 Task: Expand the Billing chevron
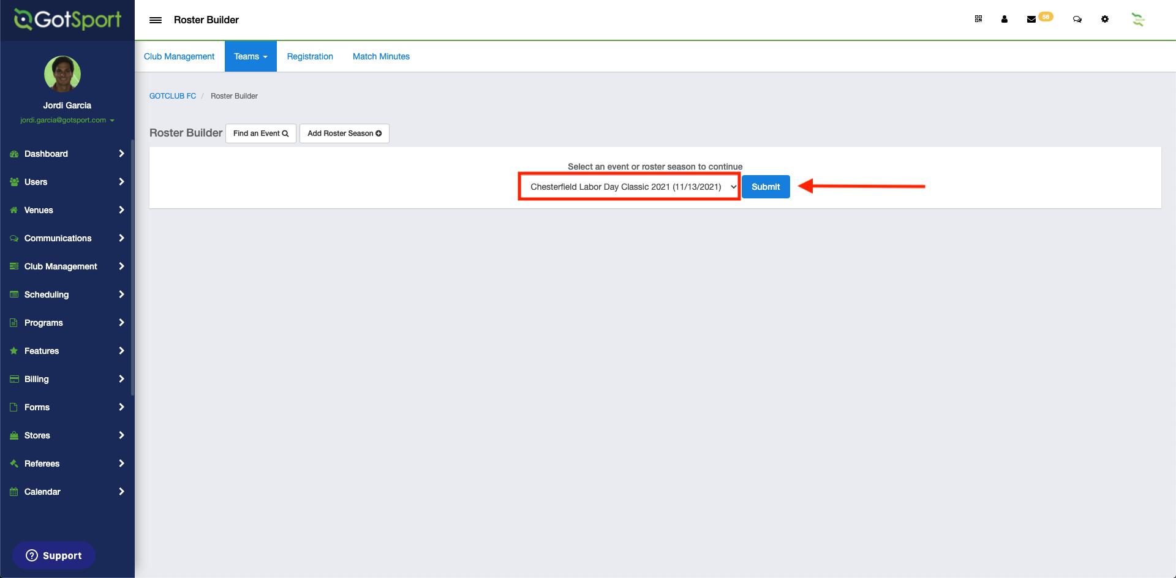(121, 379)
